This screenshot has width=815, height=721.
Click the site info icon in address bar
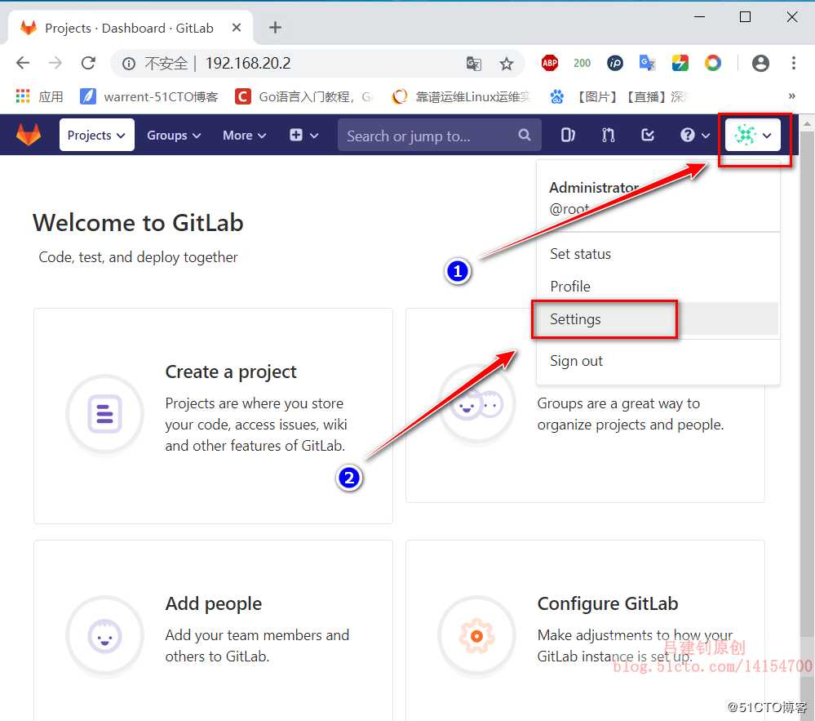tap(129, 64)
